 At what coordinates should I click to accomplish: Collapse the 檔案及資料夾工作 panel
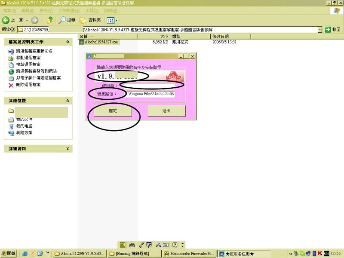68,42
